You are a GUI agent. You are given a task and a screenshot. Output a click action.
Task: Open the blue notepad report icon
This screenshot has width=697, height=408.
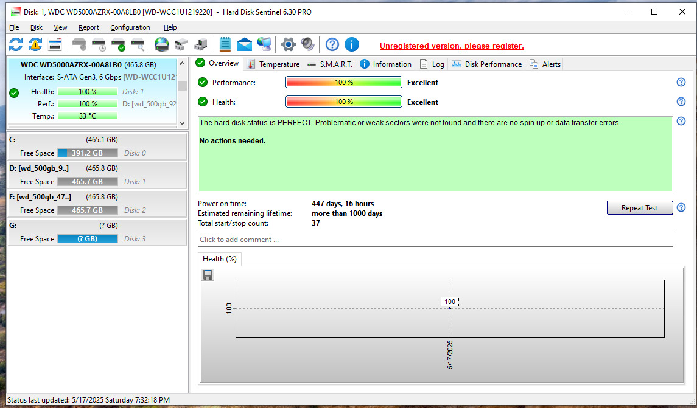225,44
